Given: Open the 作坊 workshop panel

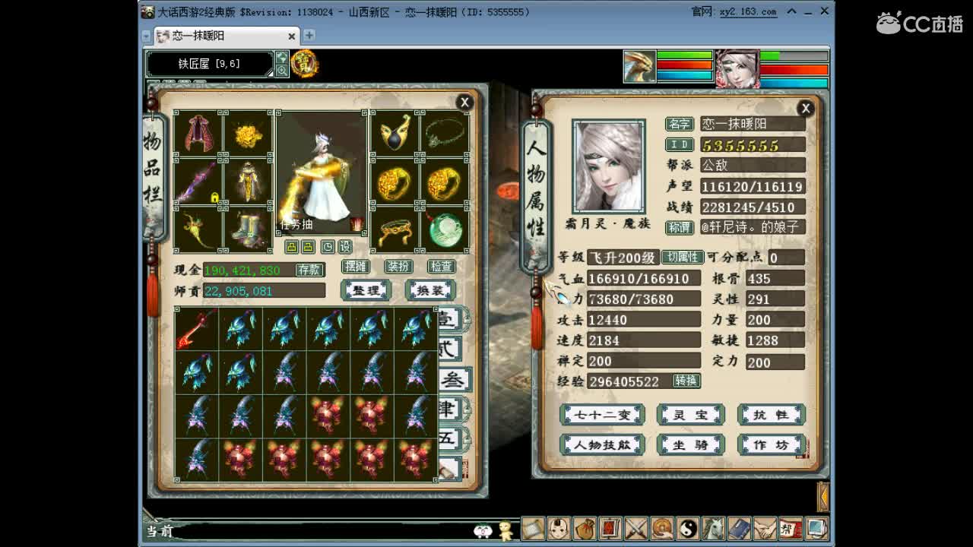Looking at the screenshot, I should coord(771,445).
